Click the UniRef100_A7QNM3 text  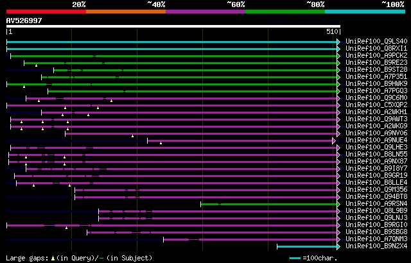[376, 239]
